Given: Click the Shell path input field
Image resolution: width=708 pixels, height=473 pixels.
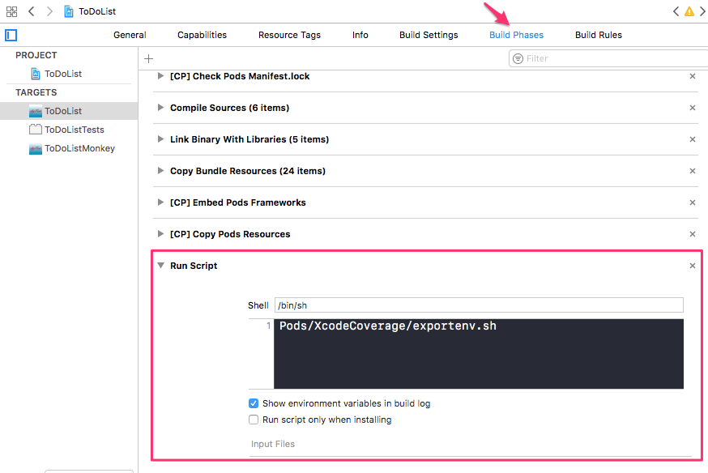Looking at the screenshot, I should pos(479,305).
